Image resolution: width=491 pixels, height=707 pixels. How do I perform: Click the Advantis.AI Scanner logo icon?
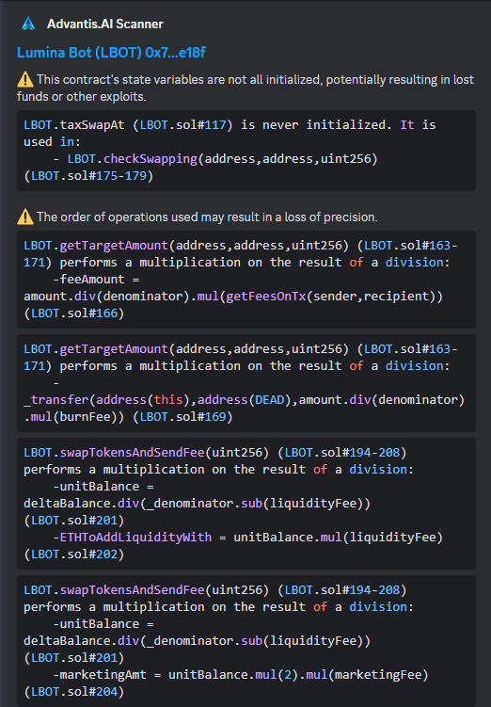coord(28,24)
